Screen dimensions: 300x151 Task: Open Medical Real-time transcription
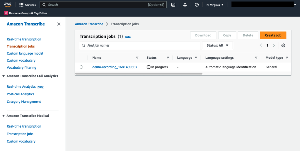(x=24, y=126)
